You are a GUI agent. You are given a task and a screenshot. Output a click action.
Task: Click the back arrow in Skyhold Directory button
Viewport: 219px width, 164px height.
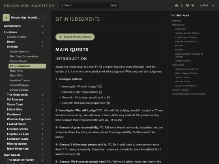tap(60, 37)
